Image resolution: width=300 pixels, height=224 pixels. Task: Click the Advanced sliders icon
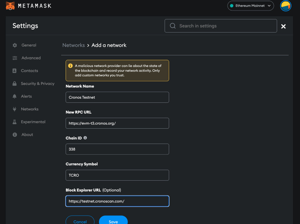(15, 58)
